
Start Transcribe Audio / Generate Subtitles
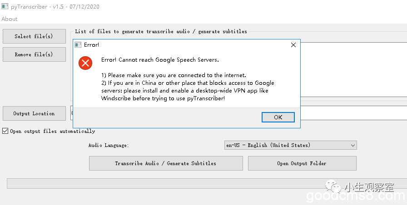pyautogui.click(x=166, y=163)
